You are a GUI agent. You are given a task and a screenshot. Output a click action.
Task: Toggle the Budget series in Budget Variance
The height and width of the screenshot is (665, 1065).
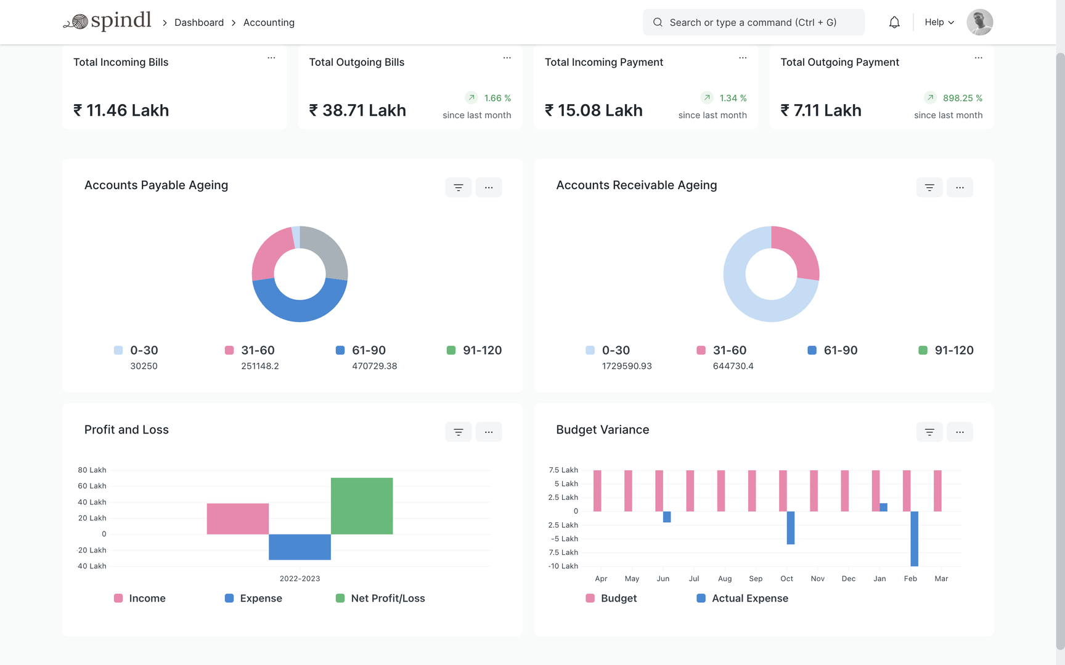(x=610, y=598)
